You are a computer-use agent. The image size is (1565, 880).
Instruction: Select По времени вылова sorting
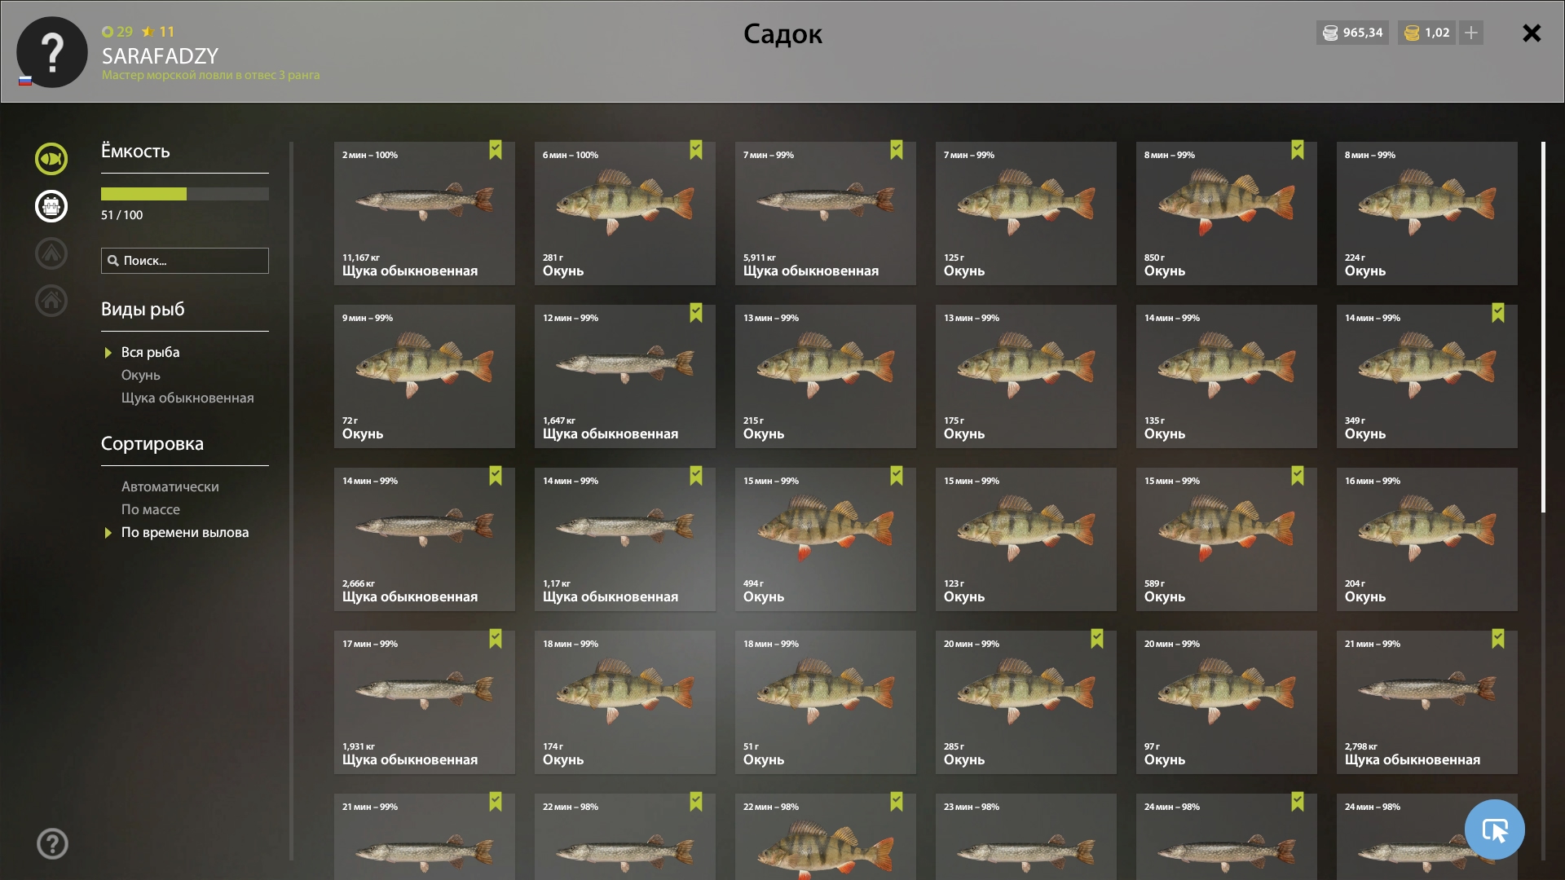(x=185, y=532)
